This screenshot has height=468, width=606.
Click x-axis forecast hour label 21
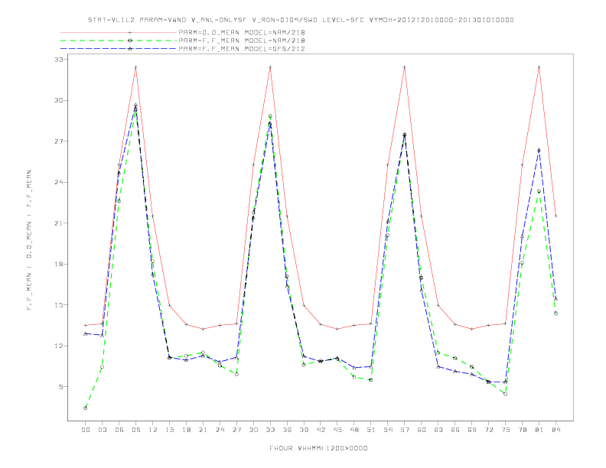(x=203, y=430)
